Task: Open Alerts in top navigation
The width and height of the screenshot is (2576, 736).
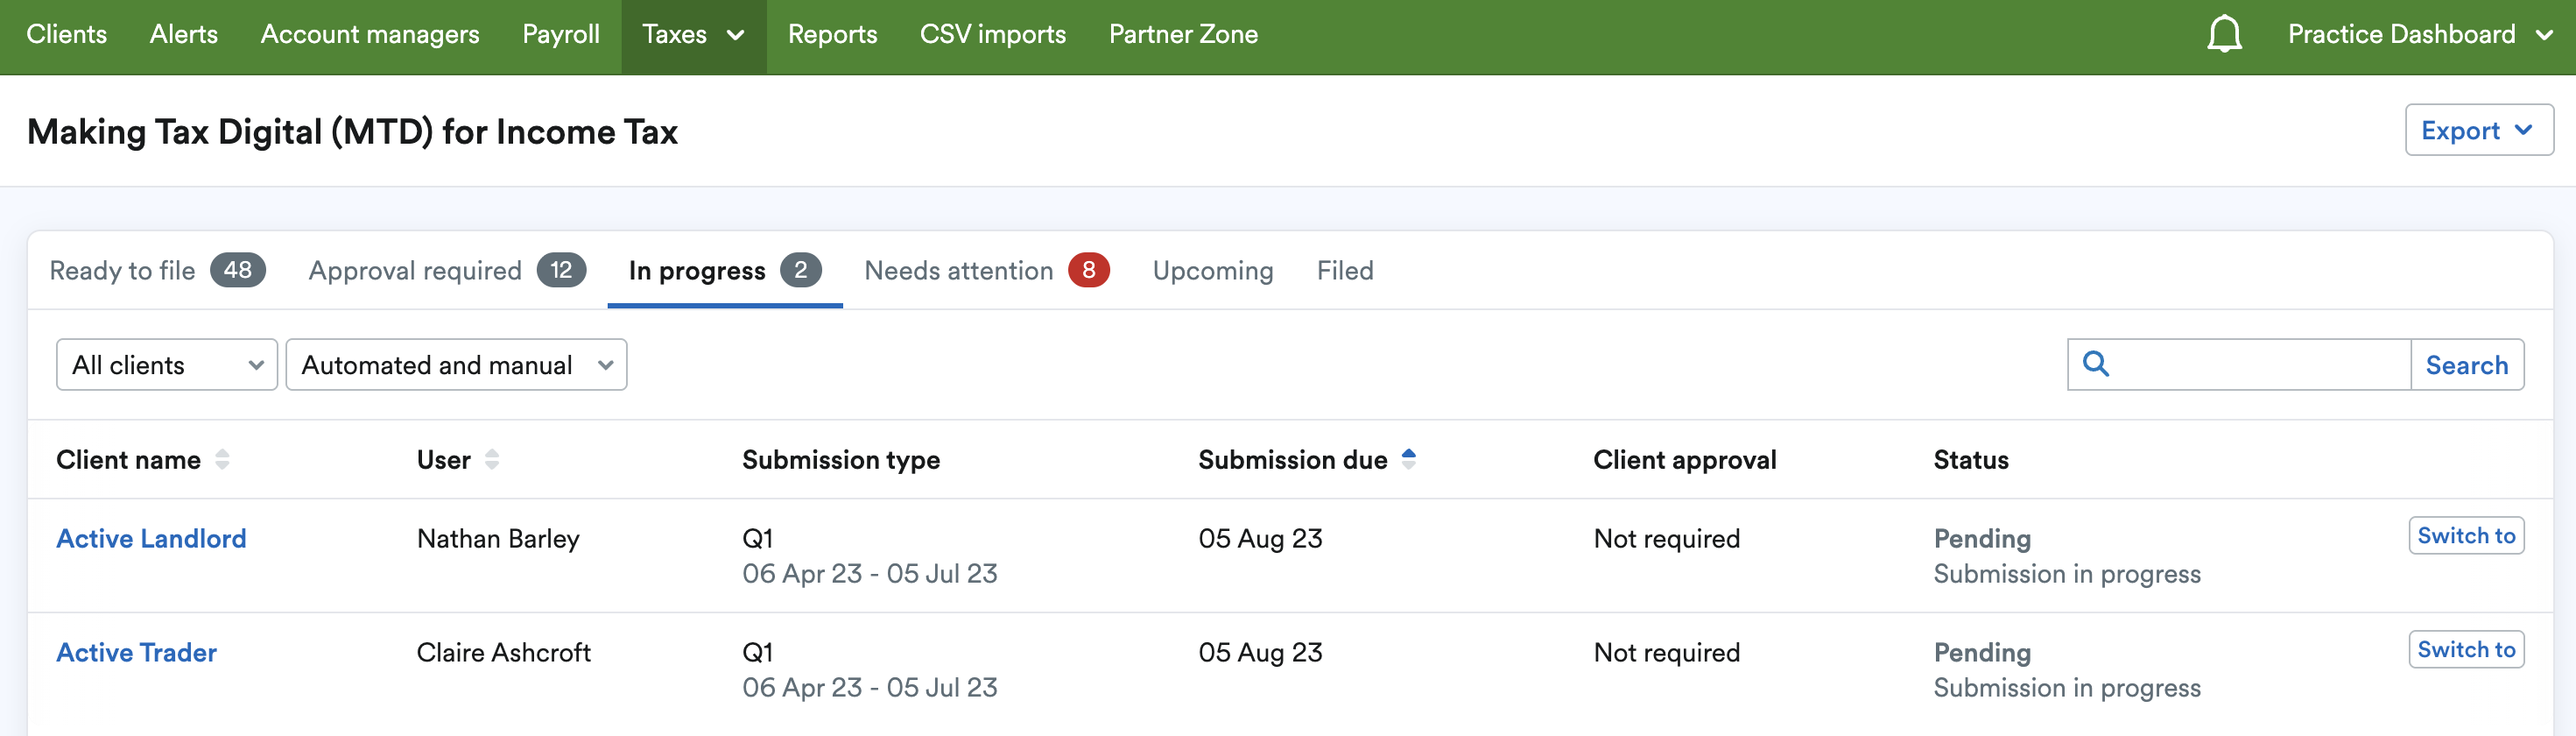Action: [184, 35]
